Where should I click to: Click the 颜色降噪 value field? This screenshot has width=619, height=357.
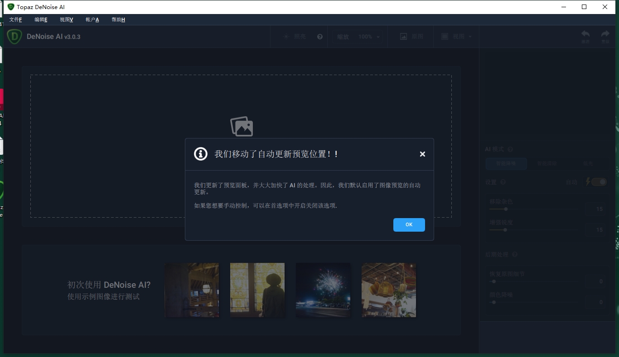pos(595,302)
